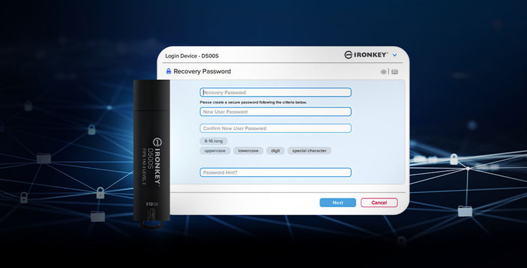Screen dimensions: 527x268
Task: Click the 'digit' criteria tag
Action: [275, 151]
